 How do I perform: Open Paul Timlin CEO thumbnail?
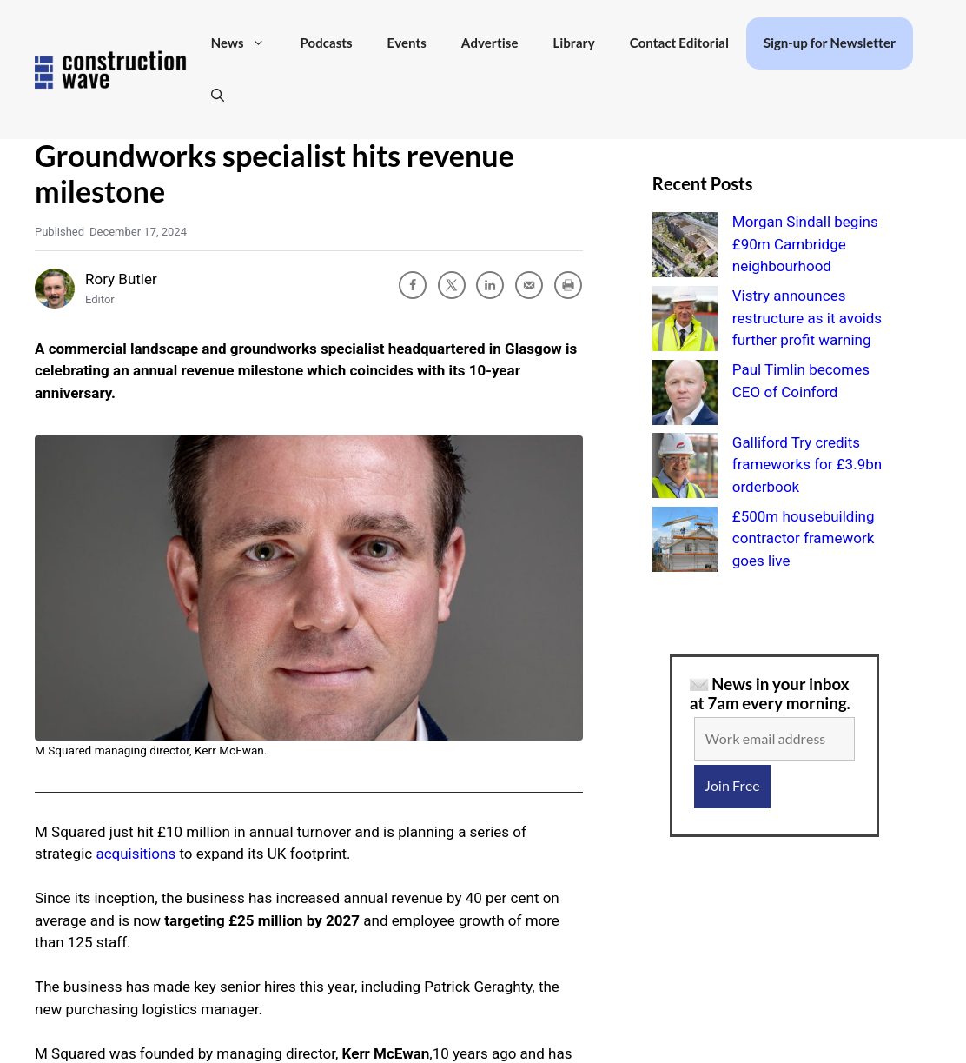click(x=685, y=392)
